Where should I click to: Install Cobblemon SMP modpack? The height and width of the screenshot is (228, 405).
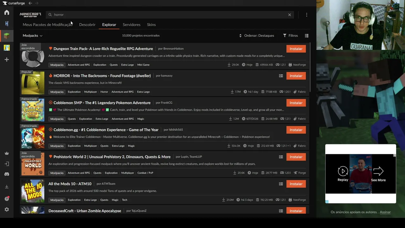tap(296, 103)
